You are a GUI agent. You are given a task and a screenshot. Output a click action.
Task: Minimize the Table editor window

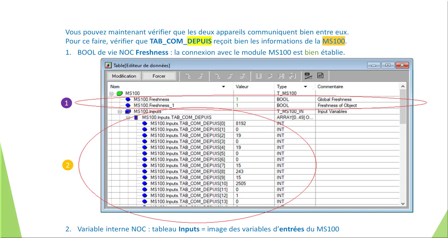click(374, 65)
